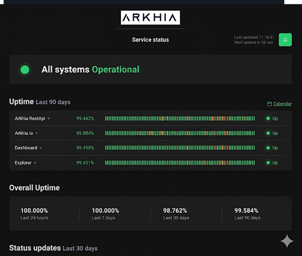Image resolution: width=302 pixels, height=256 pixels.
Task: Click the sparkle star icon at bottom right
Action: (287, 241)
